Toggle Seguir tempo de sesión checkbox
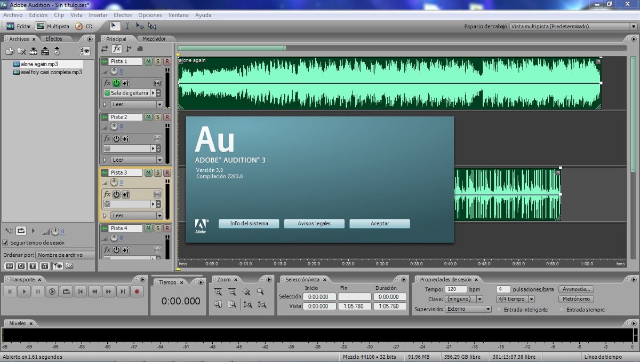This screenshot has height=362, width=640. pos(5,242)
